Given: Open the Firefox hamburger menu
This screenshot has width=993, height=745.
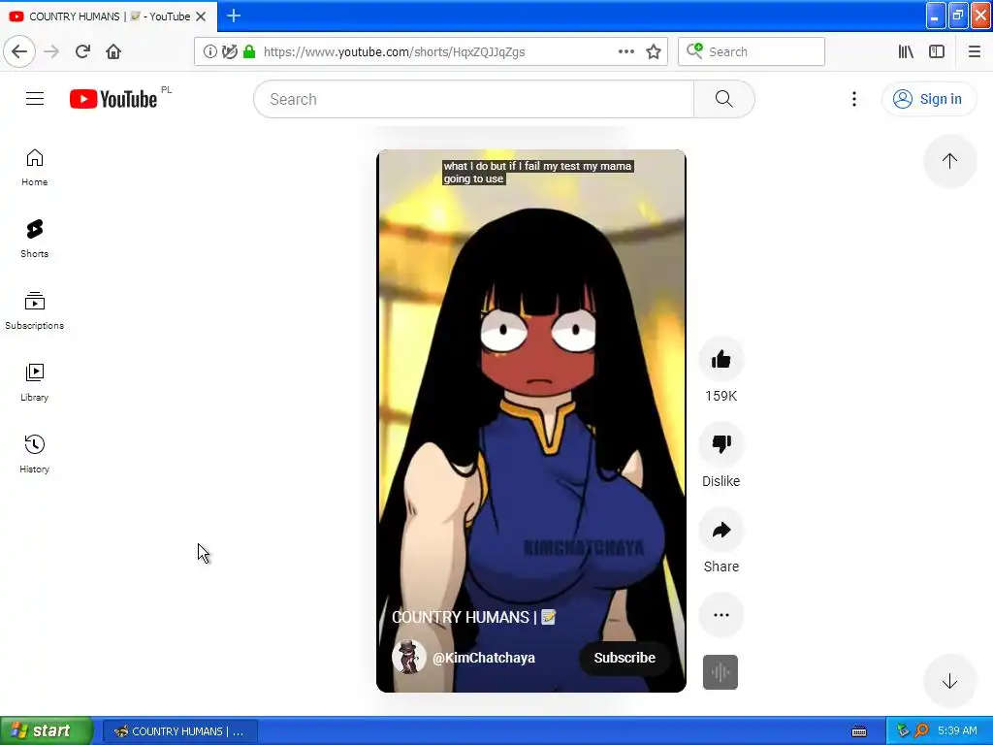Looking at the screenshot, I should (974, 52).
